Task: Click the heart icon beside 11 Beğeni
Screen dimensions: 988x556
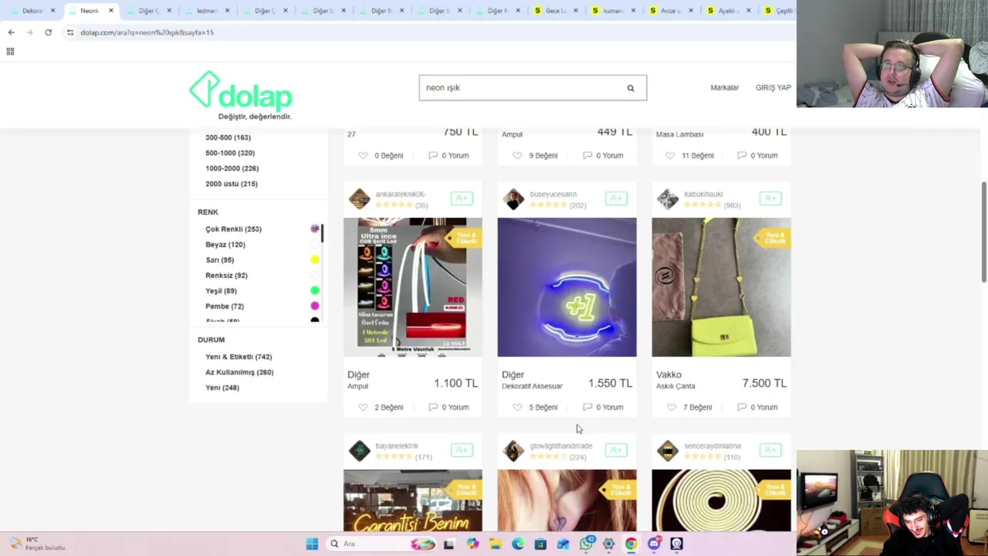Action: (672, 155)
